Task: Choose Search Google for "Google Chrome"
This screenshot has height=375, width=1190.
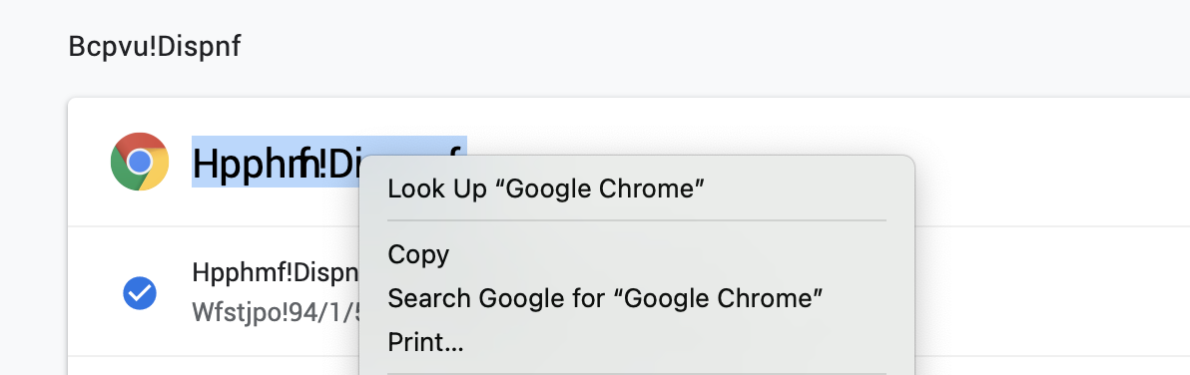Action: [605, 298]
